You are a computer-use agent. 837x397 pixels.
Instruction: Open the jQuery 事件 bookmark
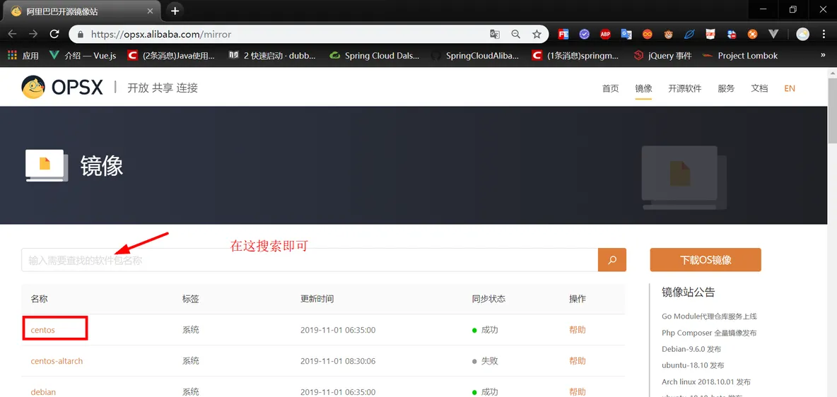point(662,56)
